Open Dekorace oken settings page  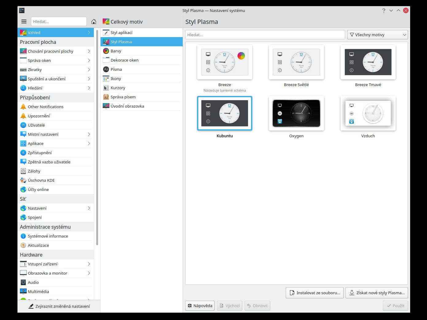pos(142,60)
